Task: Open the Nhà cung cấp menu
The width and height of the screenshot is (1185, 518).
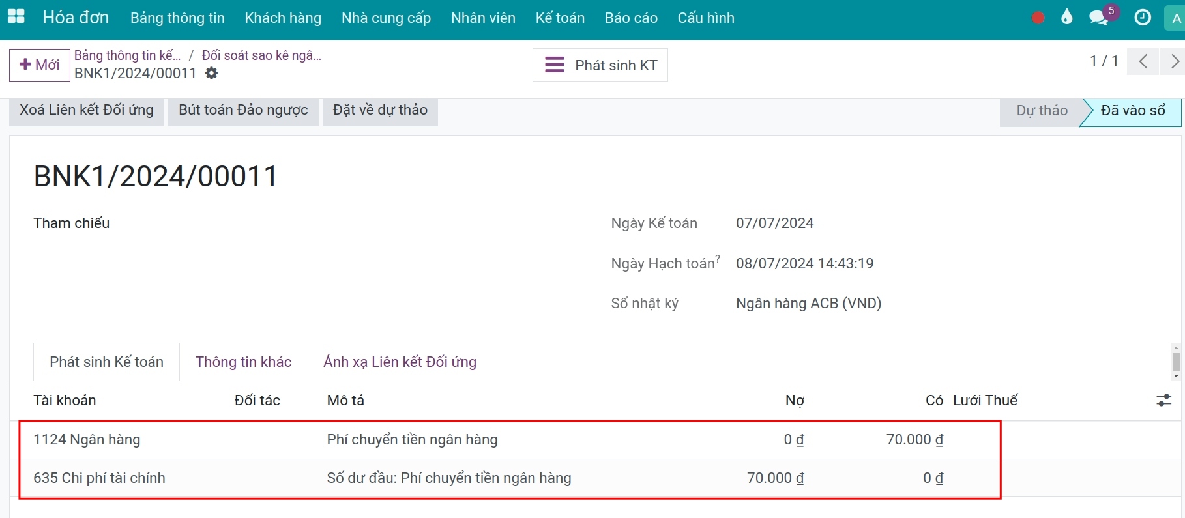Action: (386, 18)
